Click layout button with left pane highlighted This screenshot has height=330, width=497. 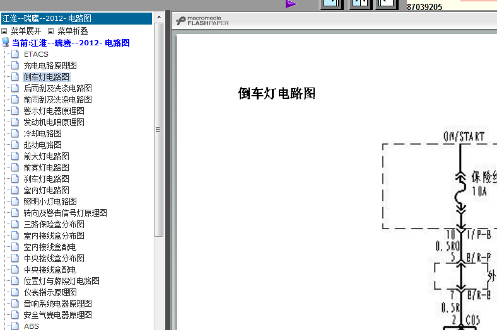click(332, 4)
